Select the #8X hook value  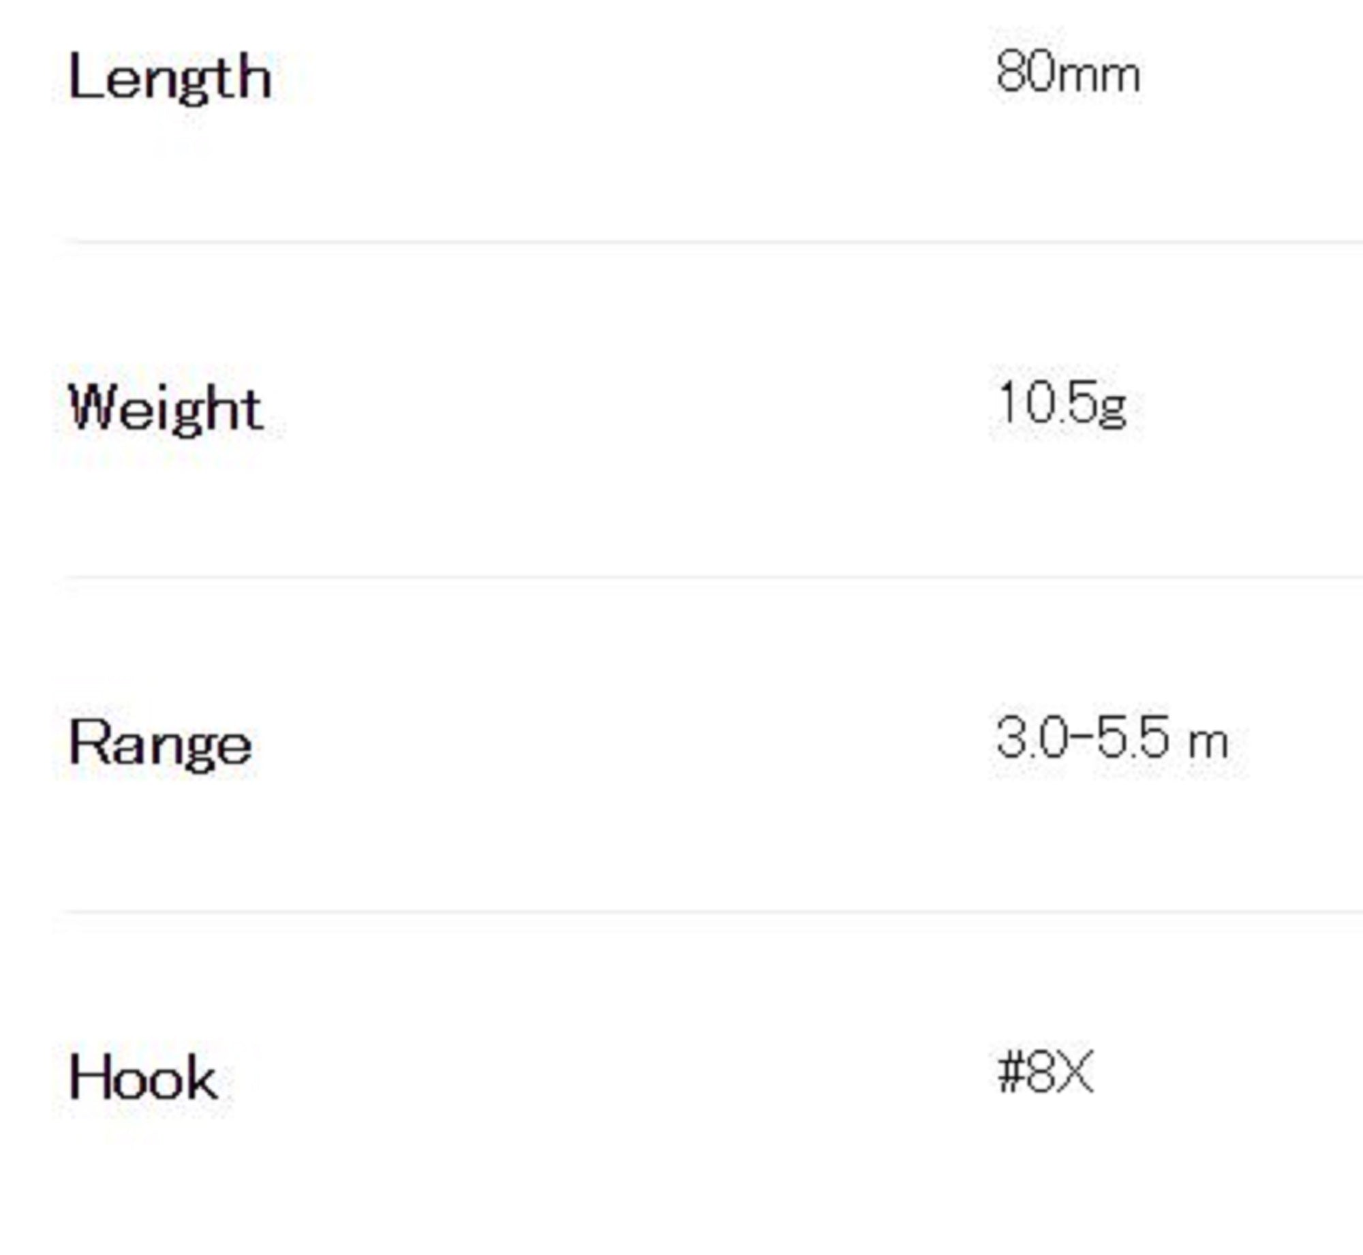pyautogui.click(x=1045, y=1073)
